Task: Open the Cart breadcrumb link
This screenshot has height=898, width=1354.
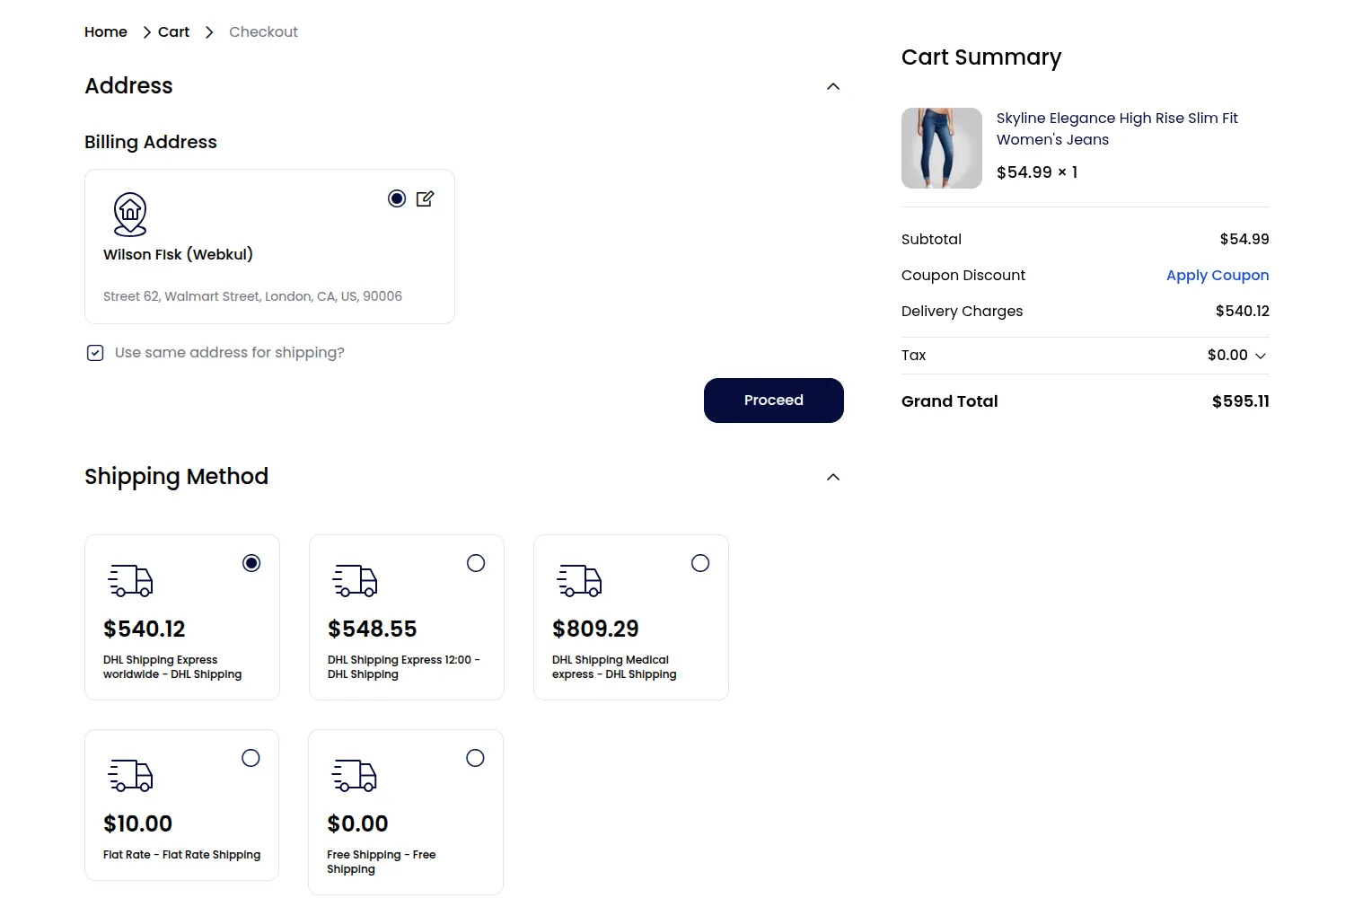Action: point(173,31)
